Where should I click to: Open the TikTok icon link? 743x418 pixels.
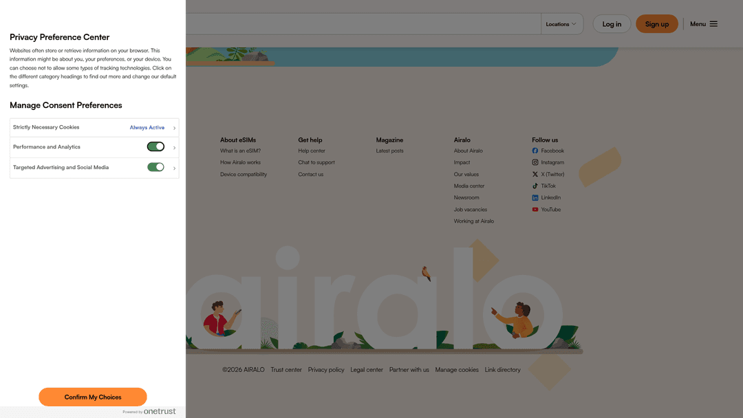point(535,186)
